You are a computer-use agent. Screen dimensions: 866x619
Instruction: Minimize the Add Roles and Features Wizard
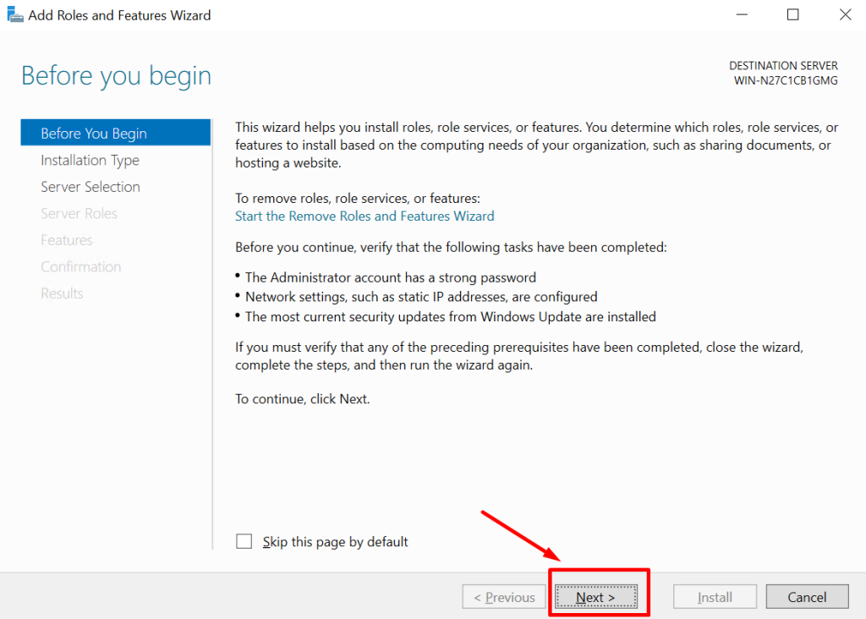point(741,15)
